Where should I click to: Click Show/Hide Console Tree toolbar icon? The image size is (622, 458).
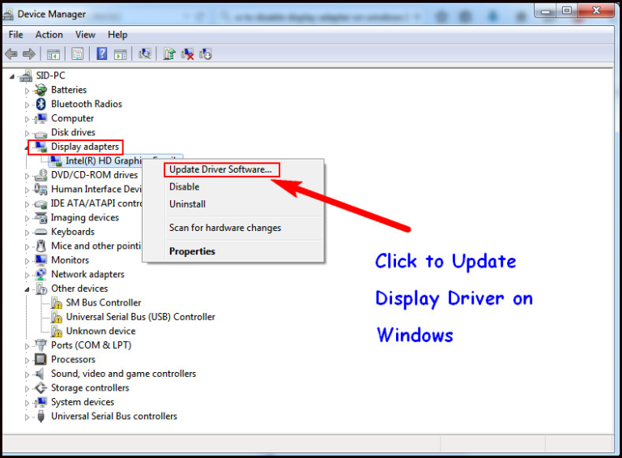pos(53,54)
